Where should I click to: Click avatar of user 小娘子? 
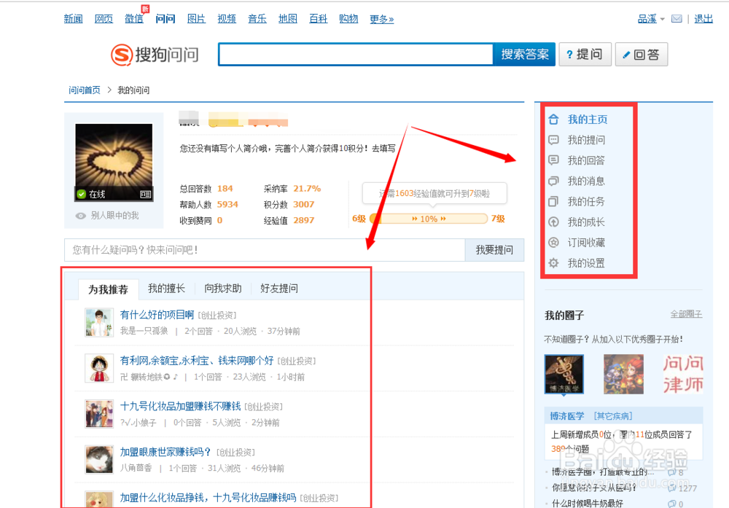[x=99, y=413]
